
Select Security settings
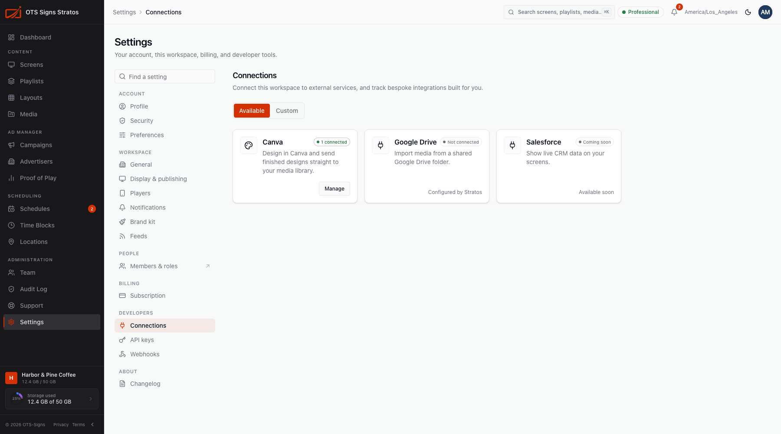pyautogui.click(x=165, y=121)
